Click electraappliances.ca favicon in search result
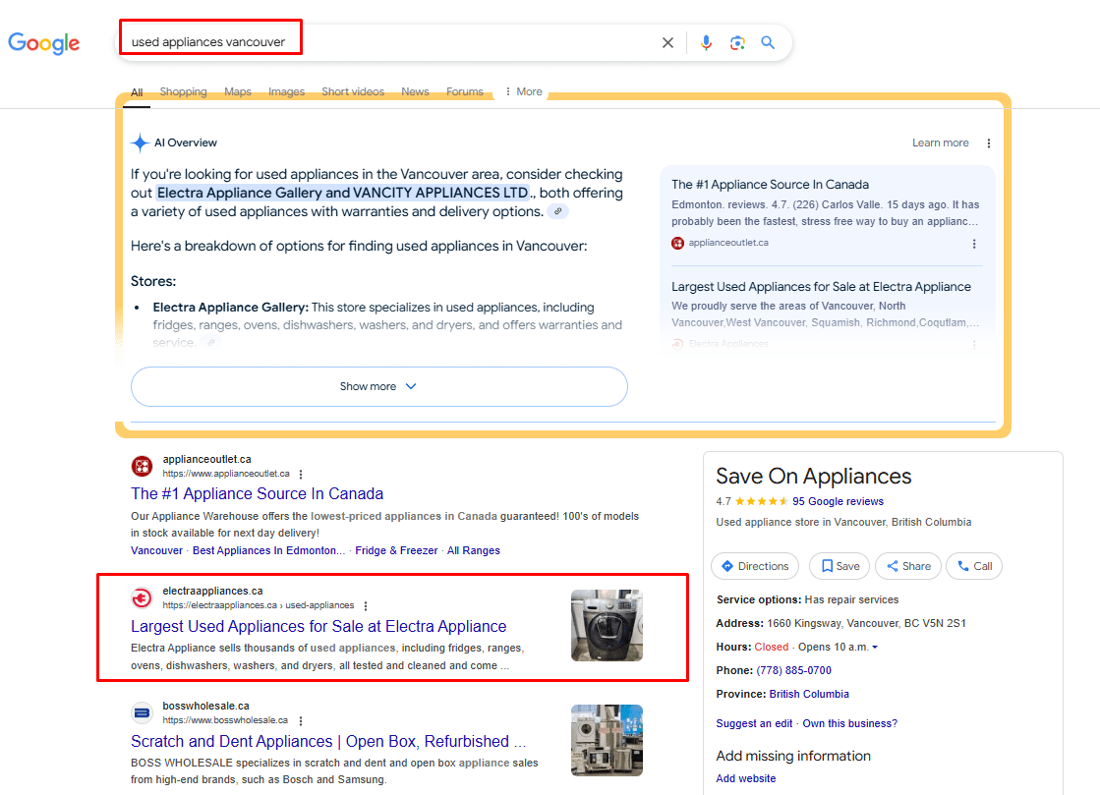 [x=142, y=597]
